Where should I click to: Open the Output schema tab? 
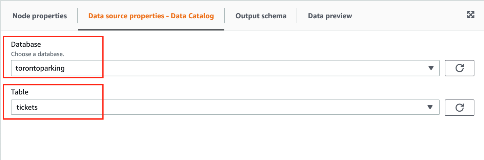click(261, 16)
